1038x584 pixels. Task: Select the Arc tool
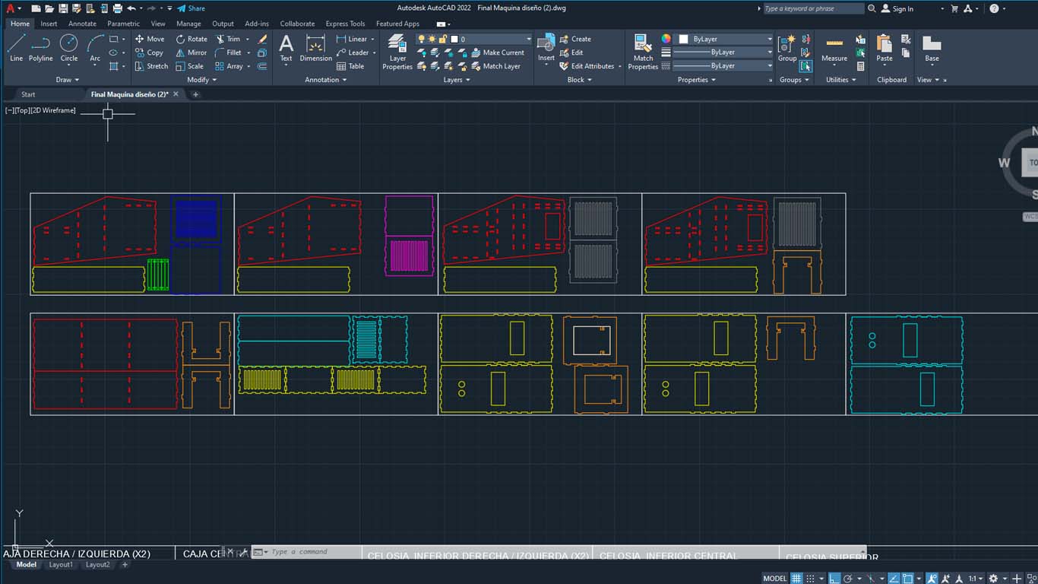pyautogui.click(x=95, y=47)
